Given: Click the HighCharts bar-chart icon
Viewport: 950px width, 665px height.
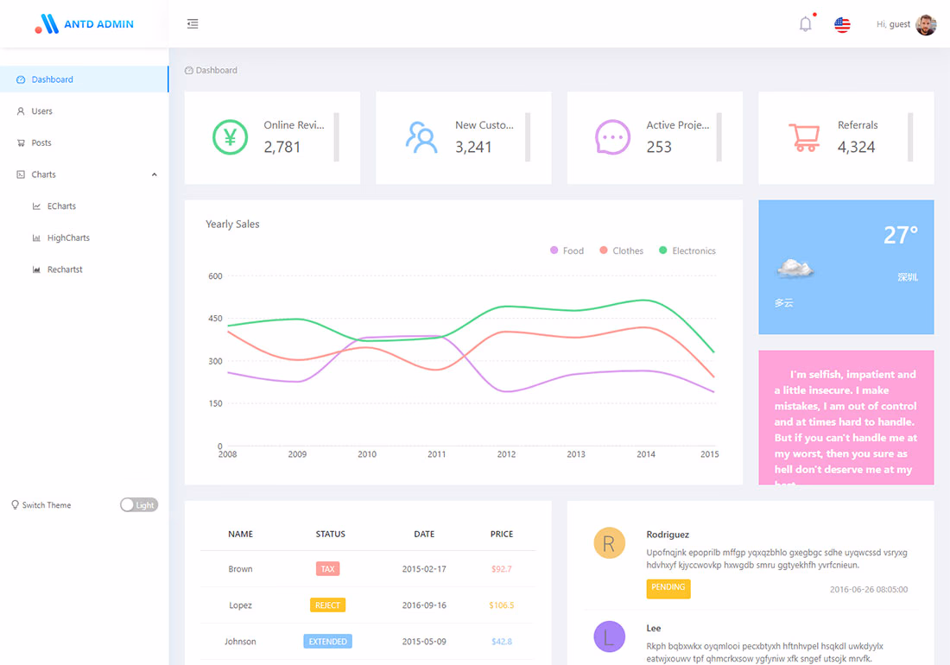Looking at the screenshot, I should [36, 238].
